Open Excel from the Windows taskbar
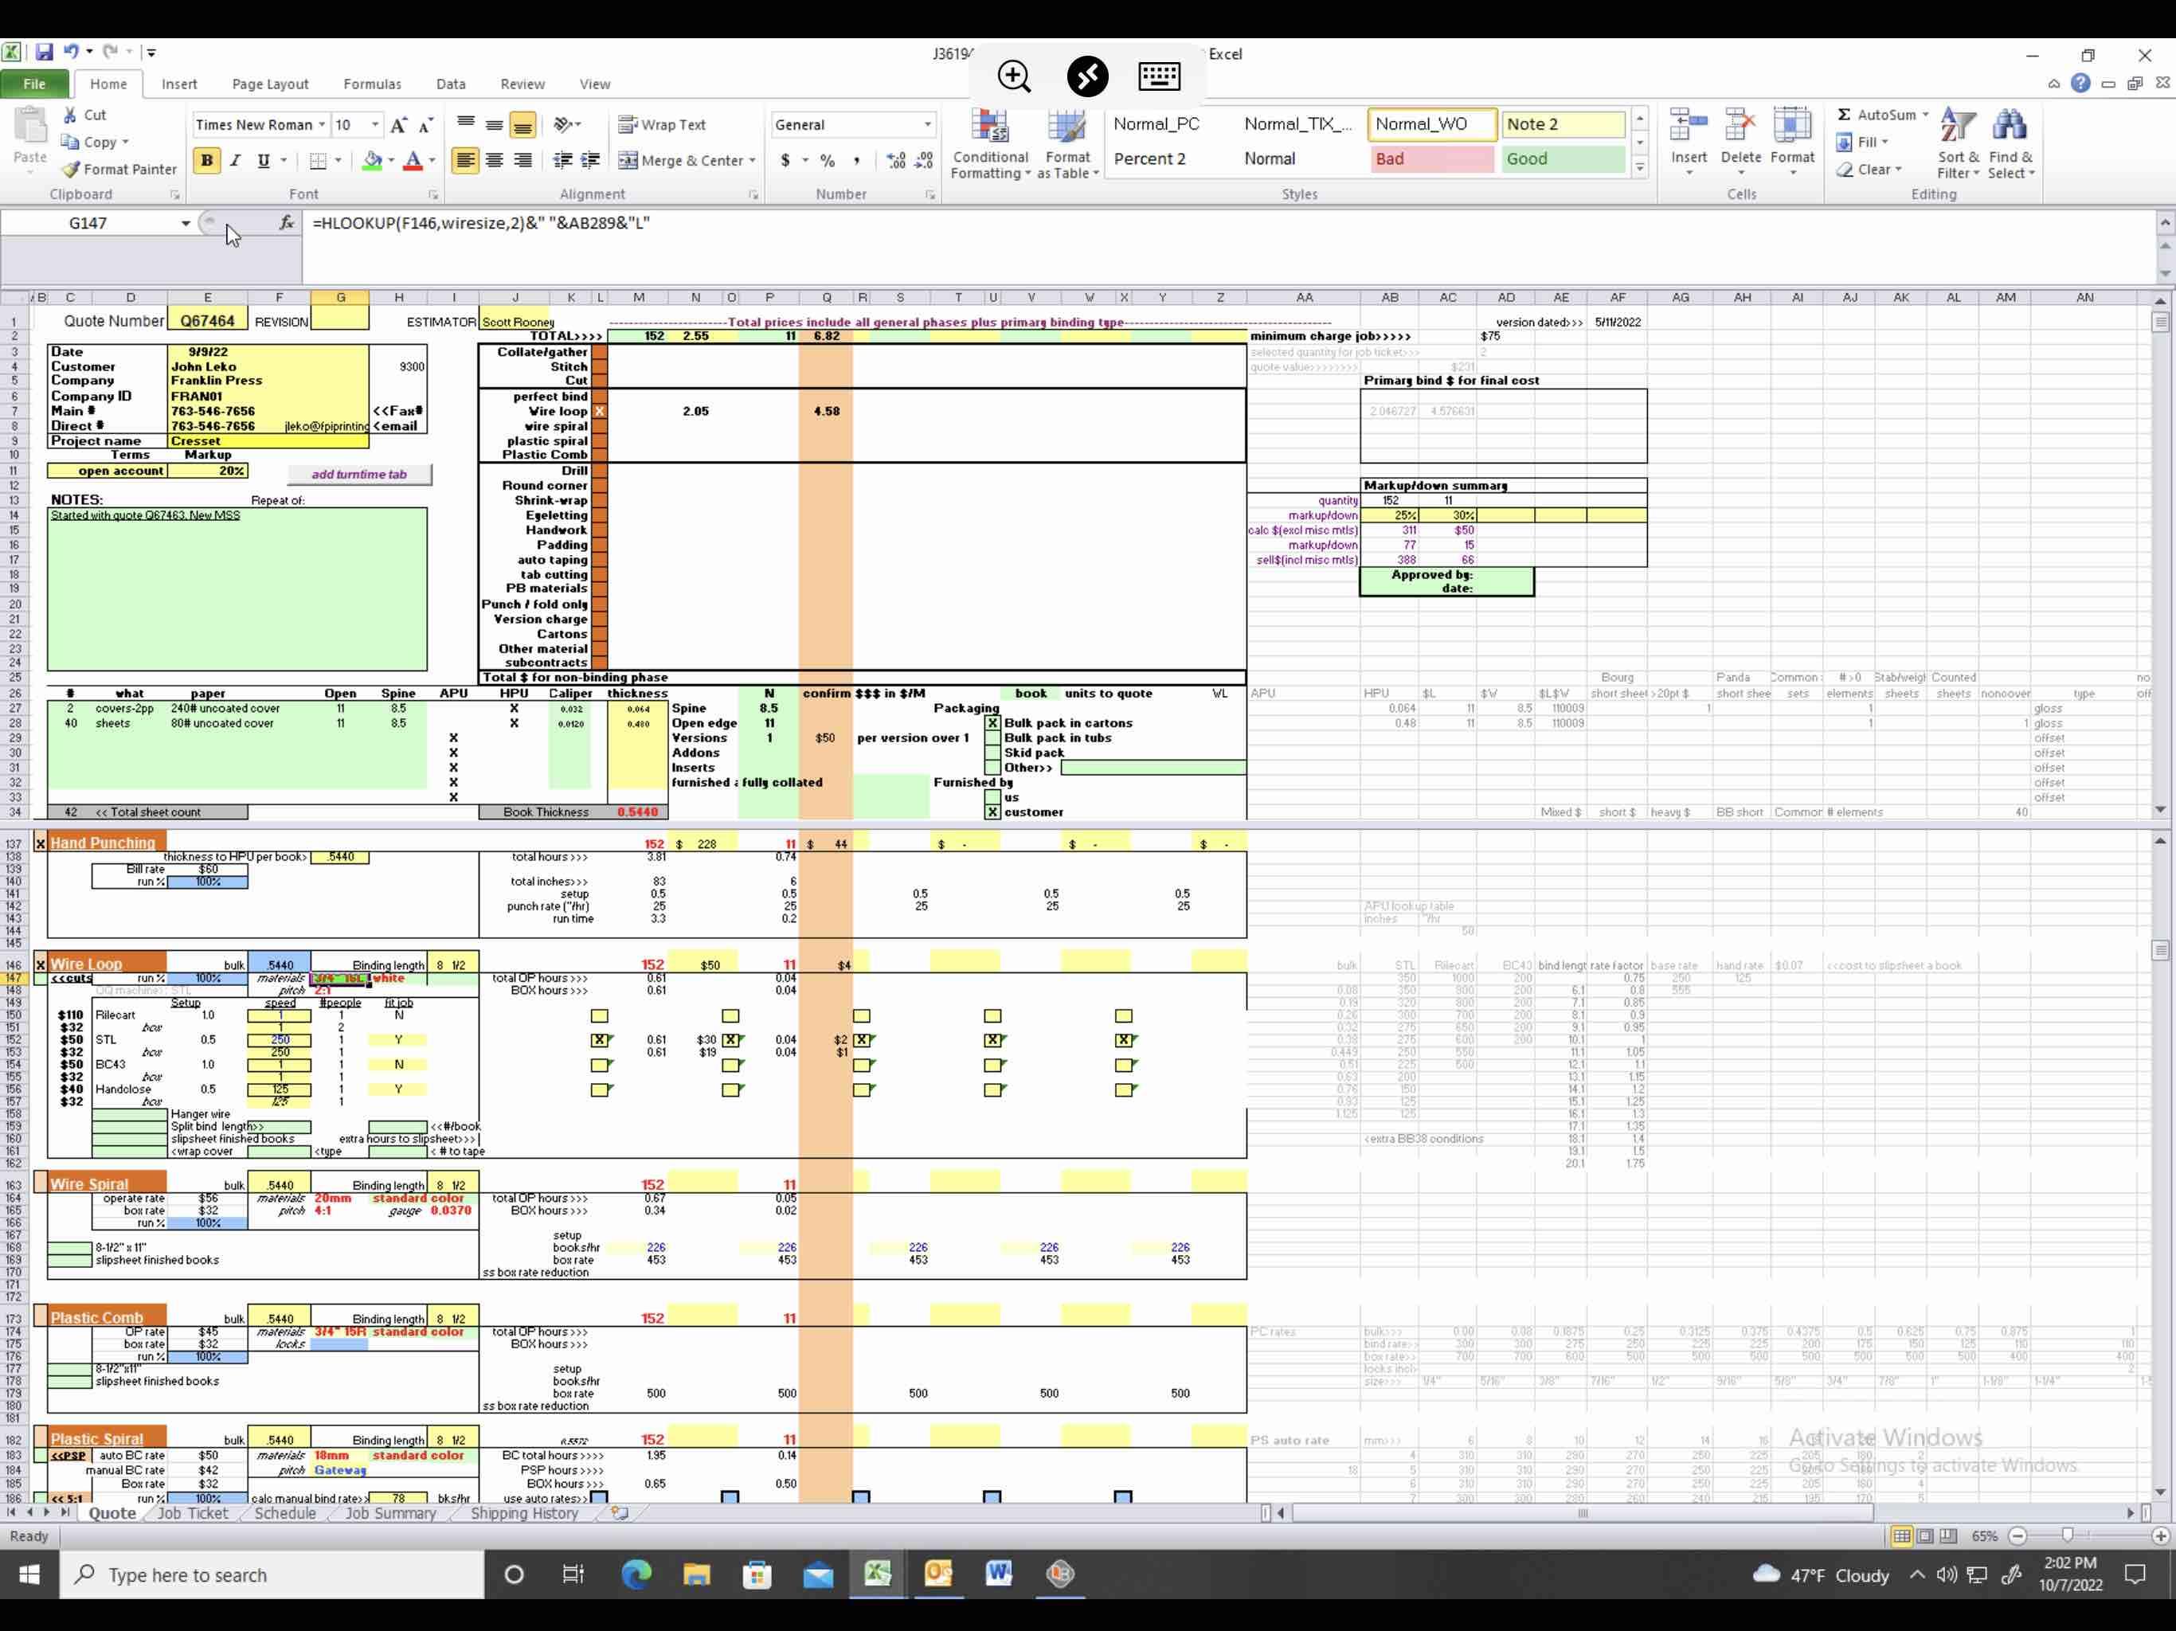Image resolution: width=2176 pixels, height=1631 pixels. coord(878,1574)
